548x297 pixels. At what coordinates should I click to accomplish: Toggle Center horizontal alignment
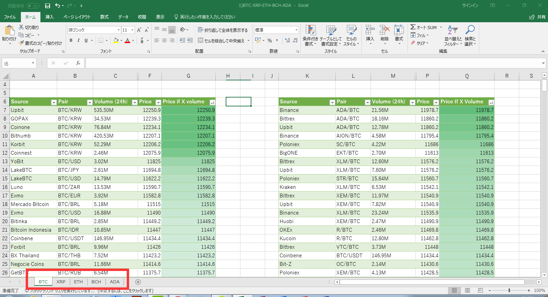pyautogui.click(x=164, y=40)
